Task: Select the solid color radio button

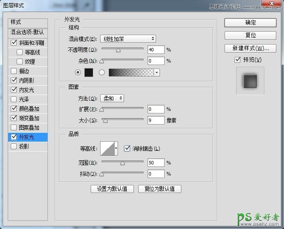Action: 78,72
